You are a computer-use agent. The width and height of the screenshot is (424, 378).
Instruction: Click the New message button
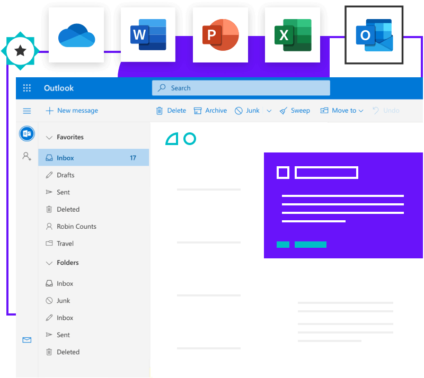point(72,111)
